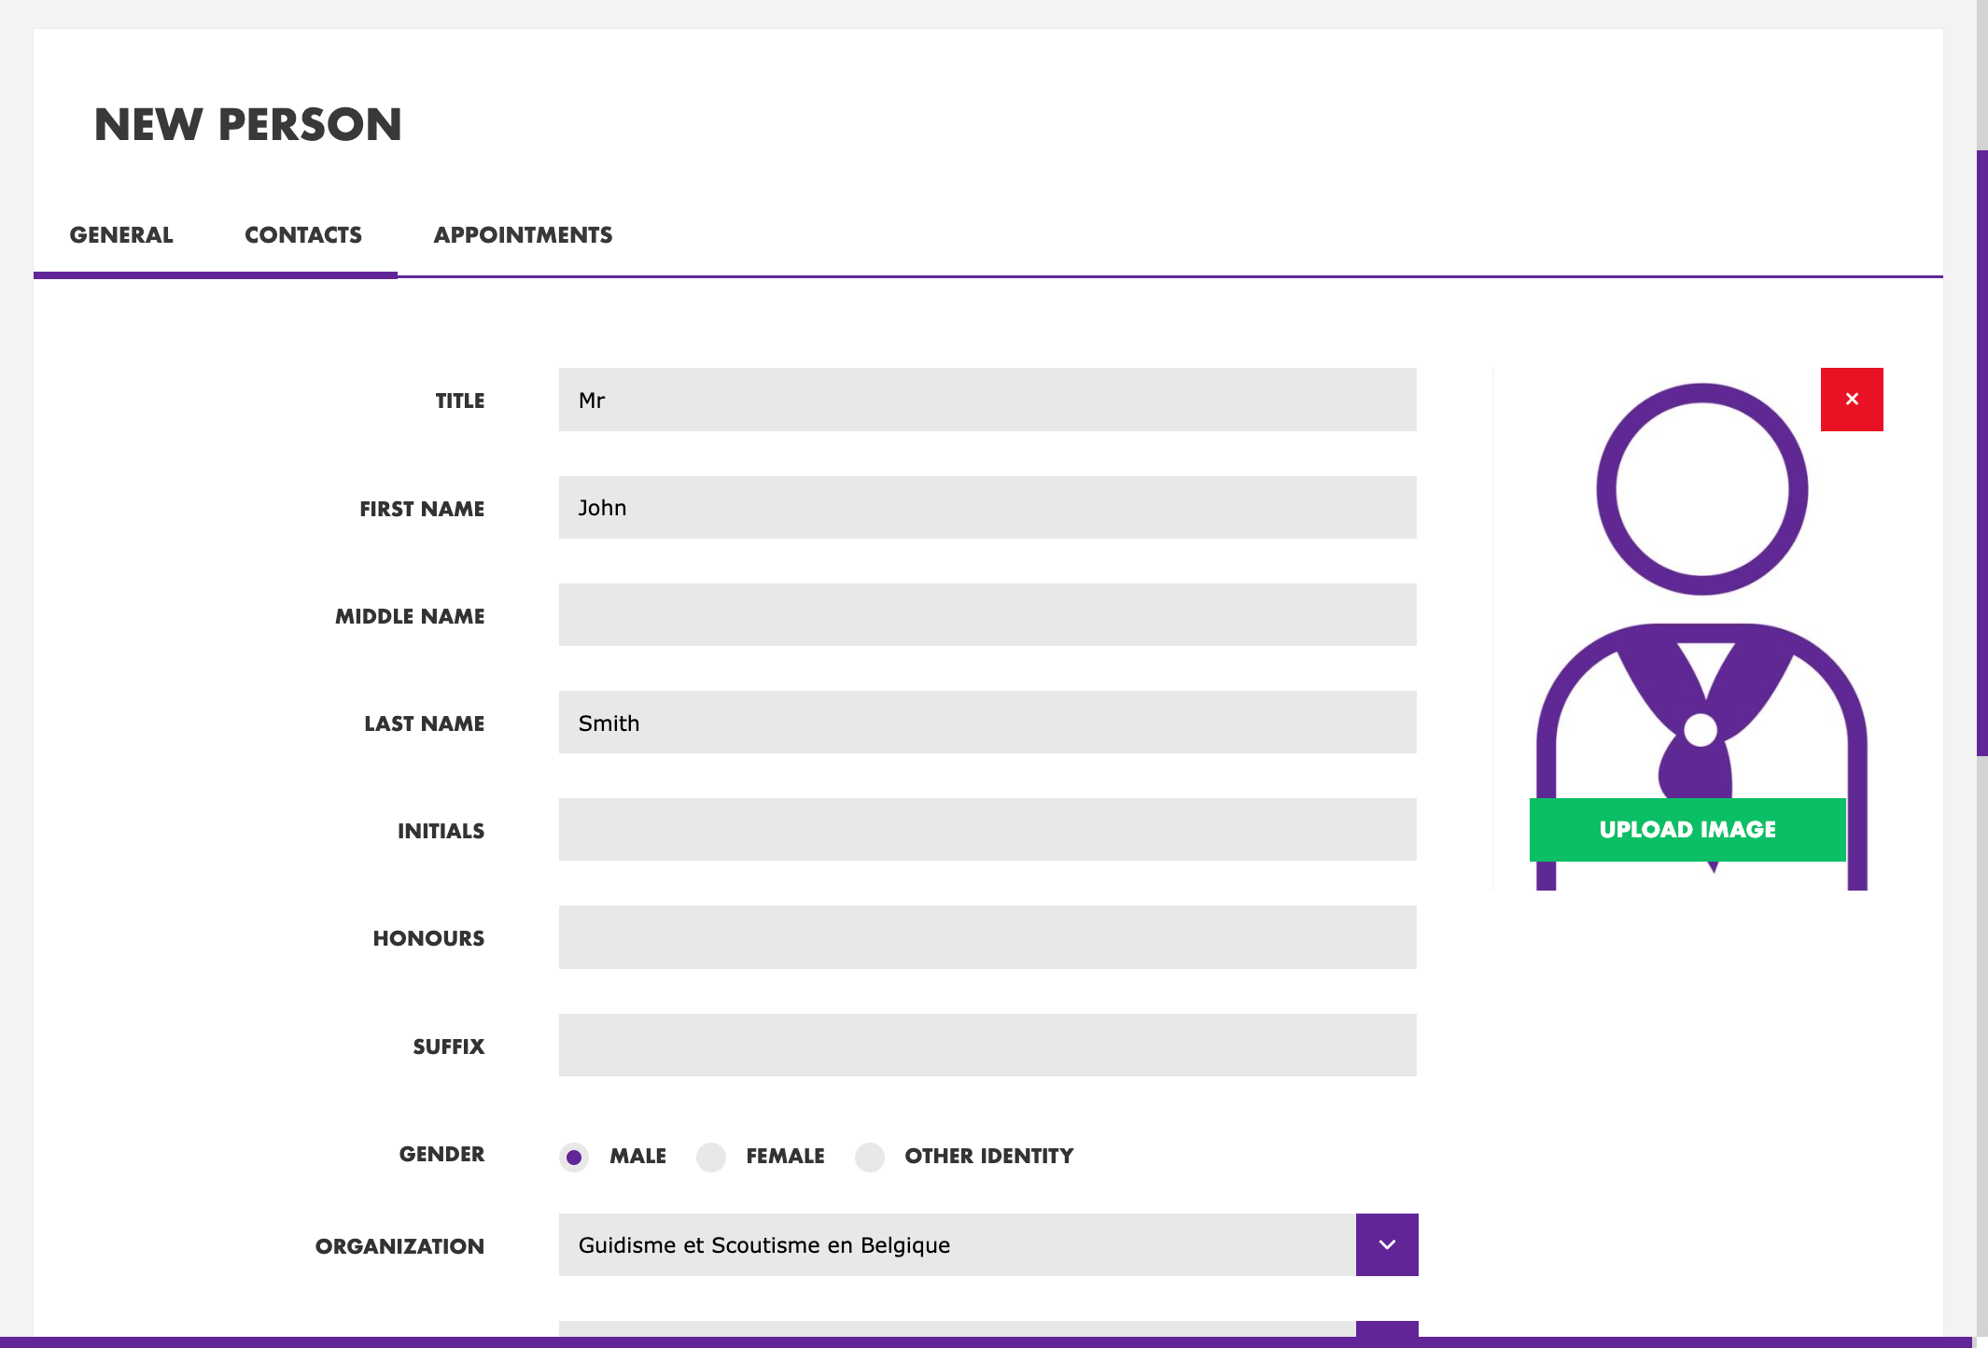Viewport: 1988px width, 1348px height.
Task: Go to the Appointments tab
Action: point(523,235)
